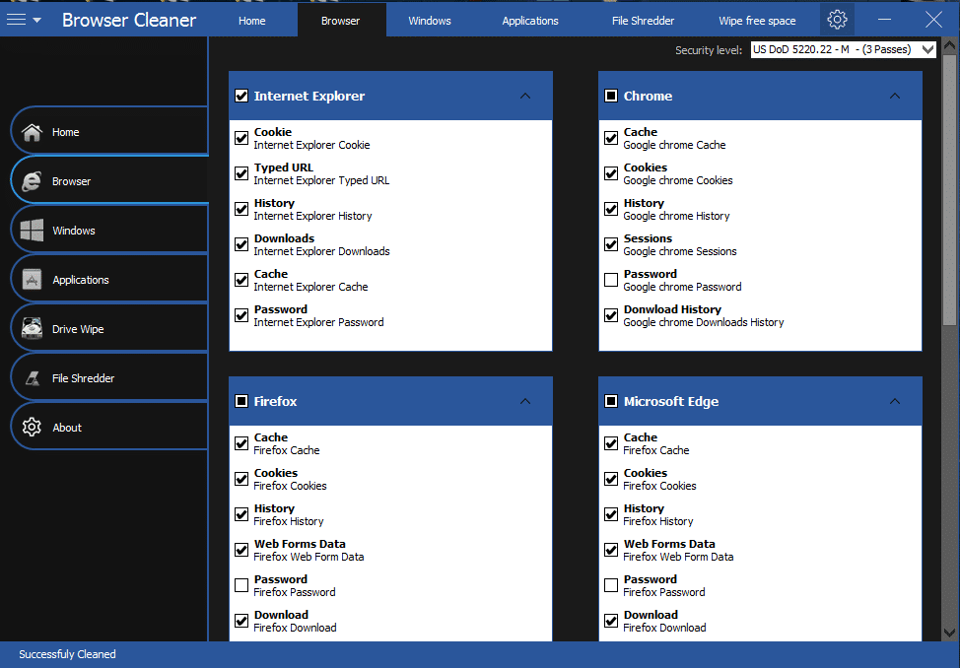Click the vertical scrollbar down arrow
960x668 pixels.
click(x=950, y=633)
